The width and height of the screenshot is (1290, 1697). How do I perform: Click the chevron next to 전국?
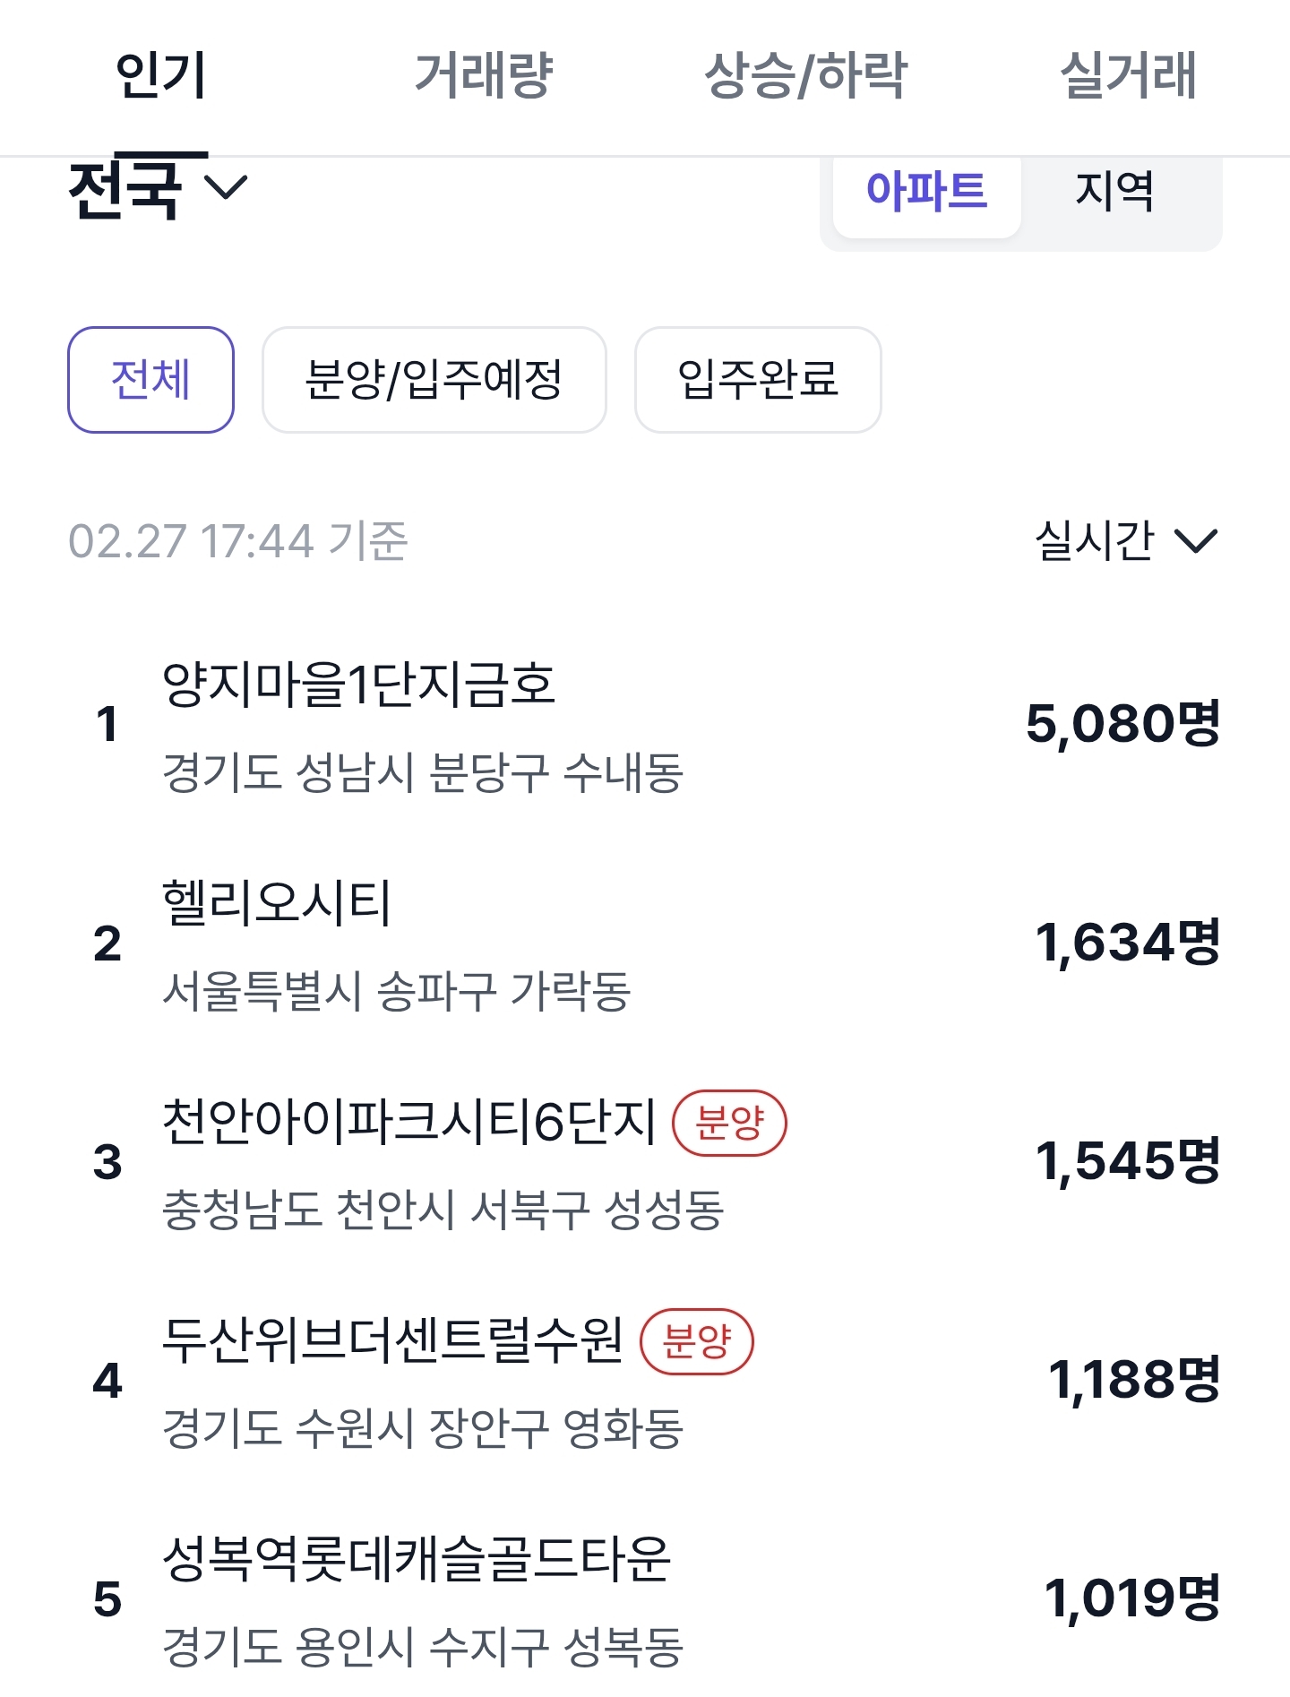point(226,187)
